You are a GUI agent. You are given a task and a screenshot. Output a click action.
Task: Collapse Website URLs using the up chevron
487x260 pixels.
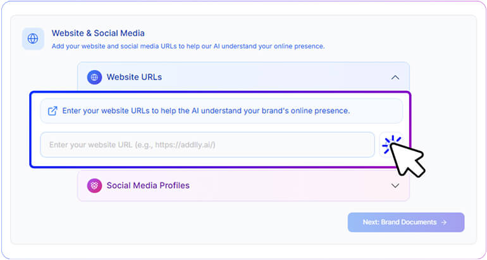[395, 78]
